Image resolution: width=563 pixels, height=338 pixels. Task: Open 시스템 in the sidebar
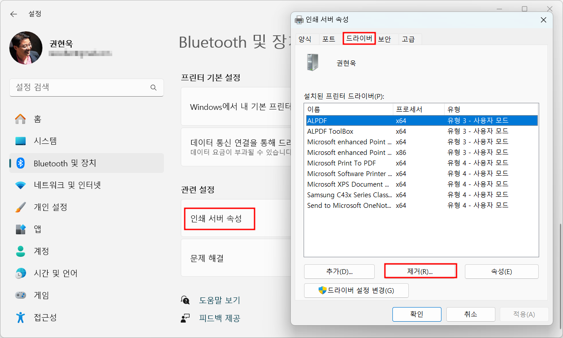[87, 141]
